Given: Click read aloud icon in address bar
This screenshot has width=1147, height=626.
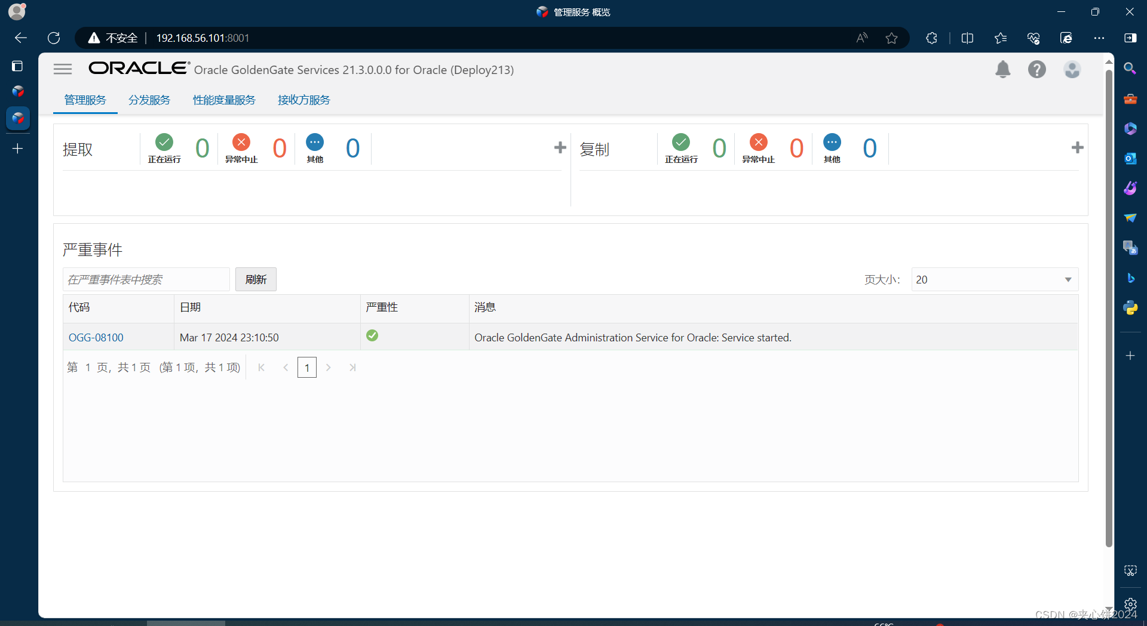Looking at the screenshot, I should pos(862,38).
